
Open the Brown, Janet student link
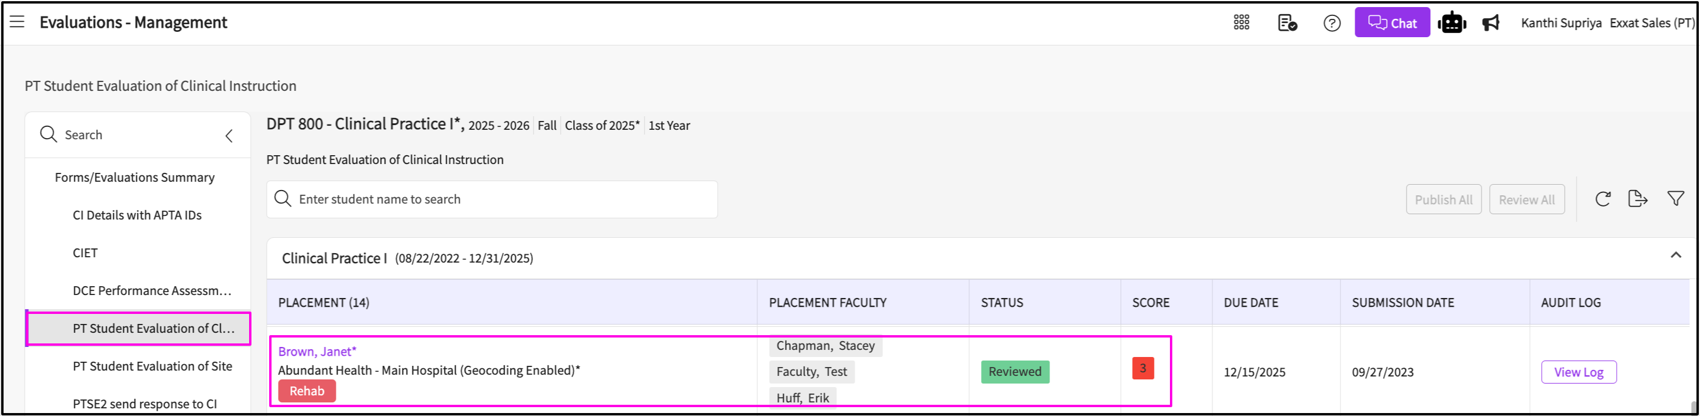point(317,352)
